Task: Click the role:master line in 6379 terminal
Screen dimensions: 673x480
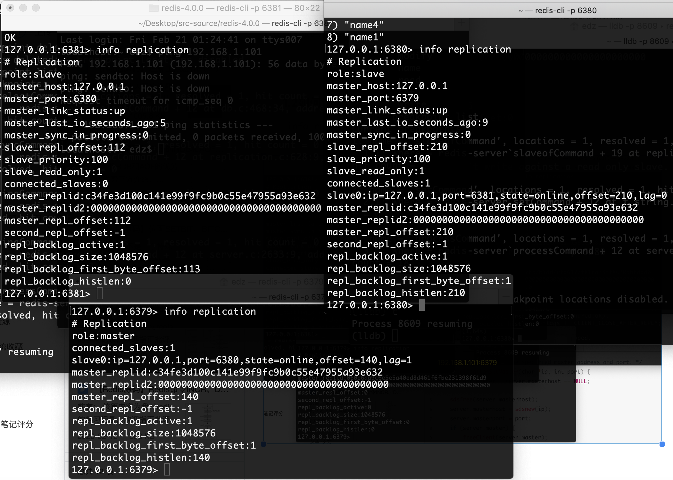Action: coord(103,336)
